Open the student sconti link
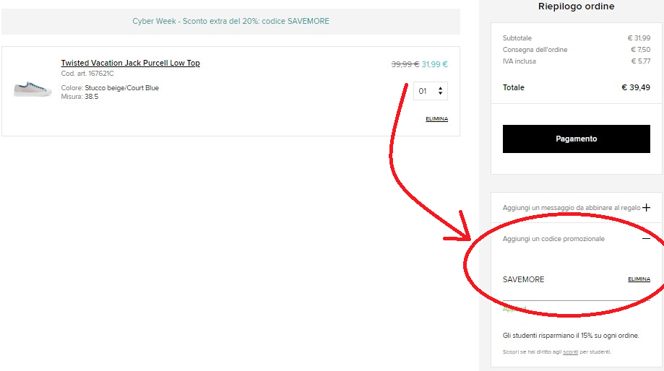This screenshot has width=664, height=371. point(570,352)
